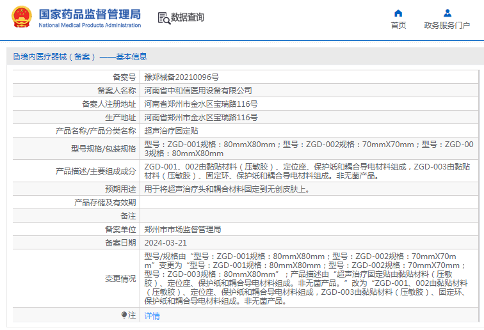Select the 型号规格/包装规格 value starting 型号：ZGD-001规格

(x=309, y=148)
